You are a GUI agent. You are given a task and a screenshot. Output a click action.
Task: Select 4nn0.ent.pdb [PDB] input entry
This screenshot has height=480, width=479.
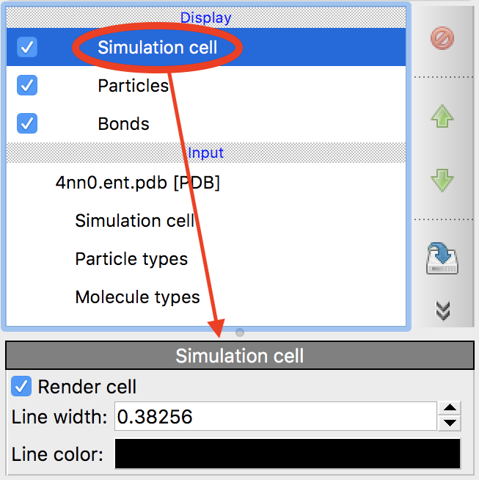138,183
